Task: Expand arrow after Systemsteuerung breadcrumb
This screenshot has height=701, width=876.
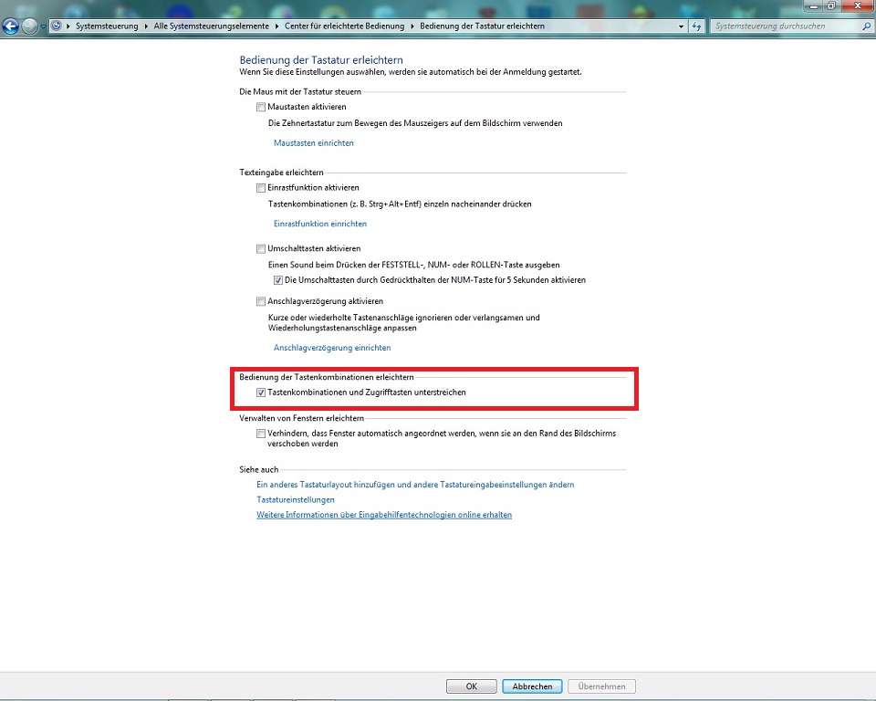Action: [x=145, y=26]
